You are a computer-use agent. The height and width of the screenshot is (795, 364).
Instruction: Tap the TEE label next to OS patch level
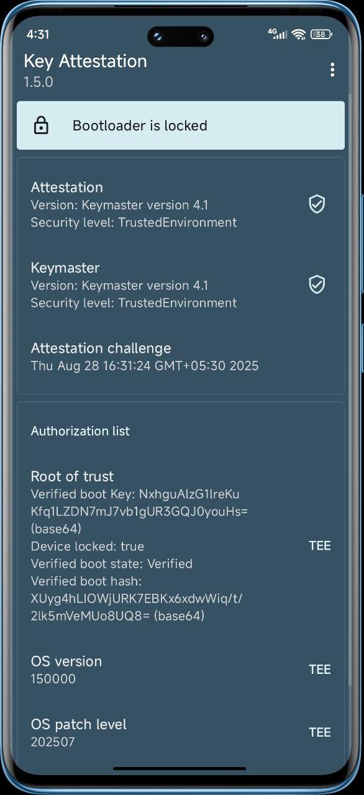(x=320, y=732)
